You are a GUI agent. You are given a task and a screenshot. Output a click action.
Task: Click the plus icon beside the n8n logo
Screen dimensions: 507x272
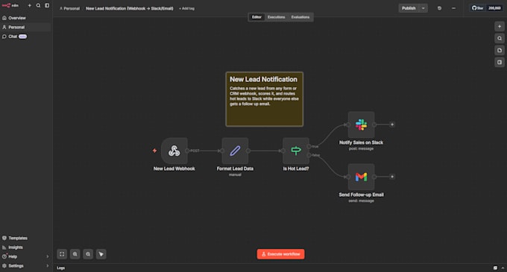tap(29, 5)
